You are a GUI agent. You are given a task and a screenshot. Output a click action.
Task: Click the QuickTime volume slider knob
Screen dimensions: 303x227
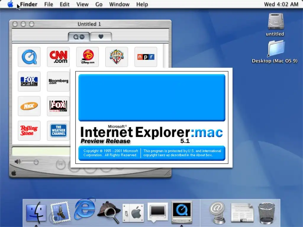pos(36,162)
